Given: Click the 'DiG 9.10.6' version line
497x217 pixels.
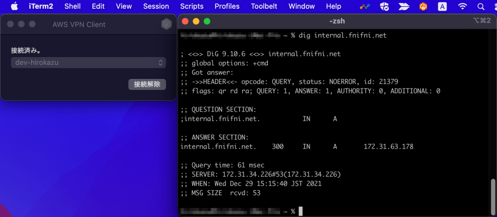Looking at the screenshot, I should tap(261, 54).
